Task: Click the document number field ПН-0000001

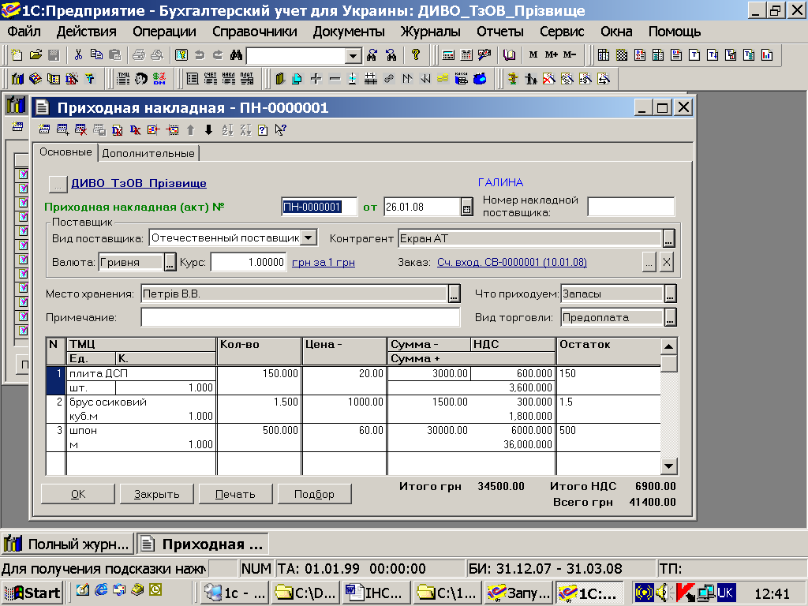Action: pos(319,208)
